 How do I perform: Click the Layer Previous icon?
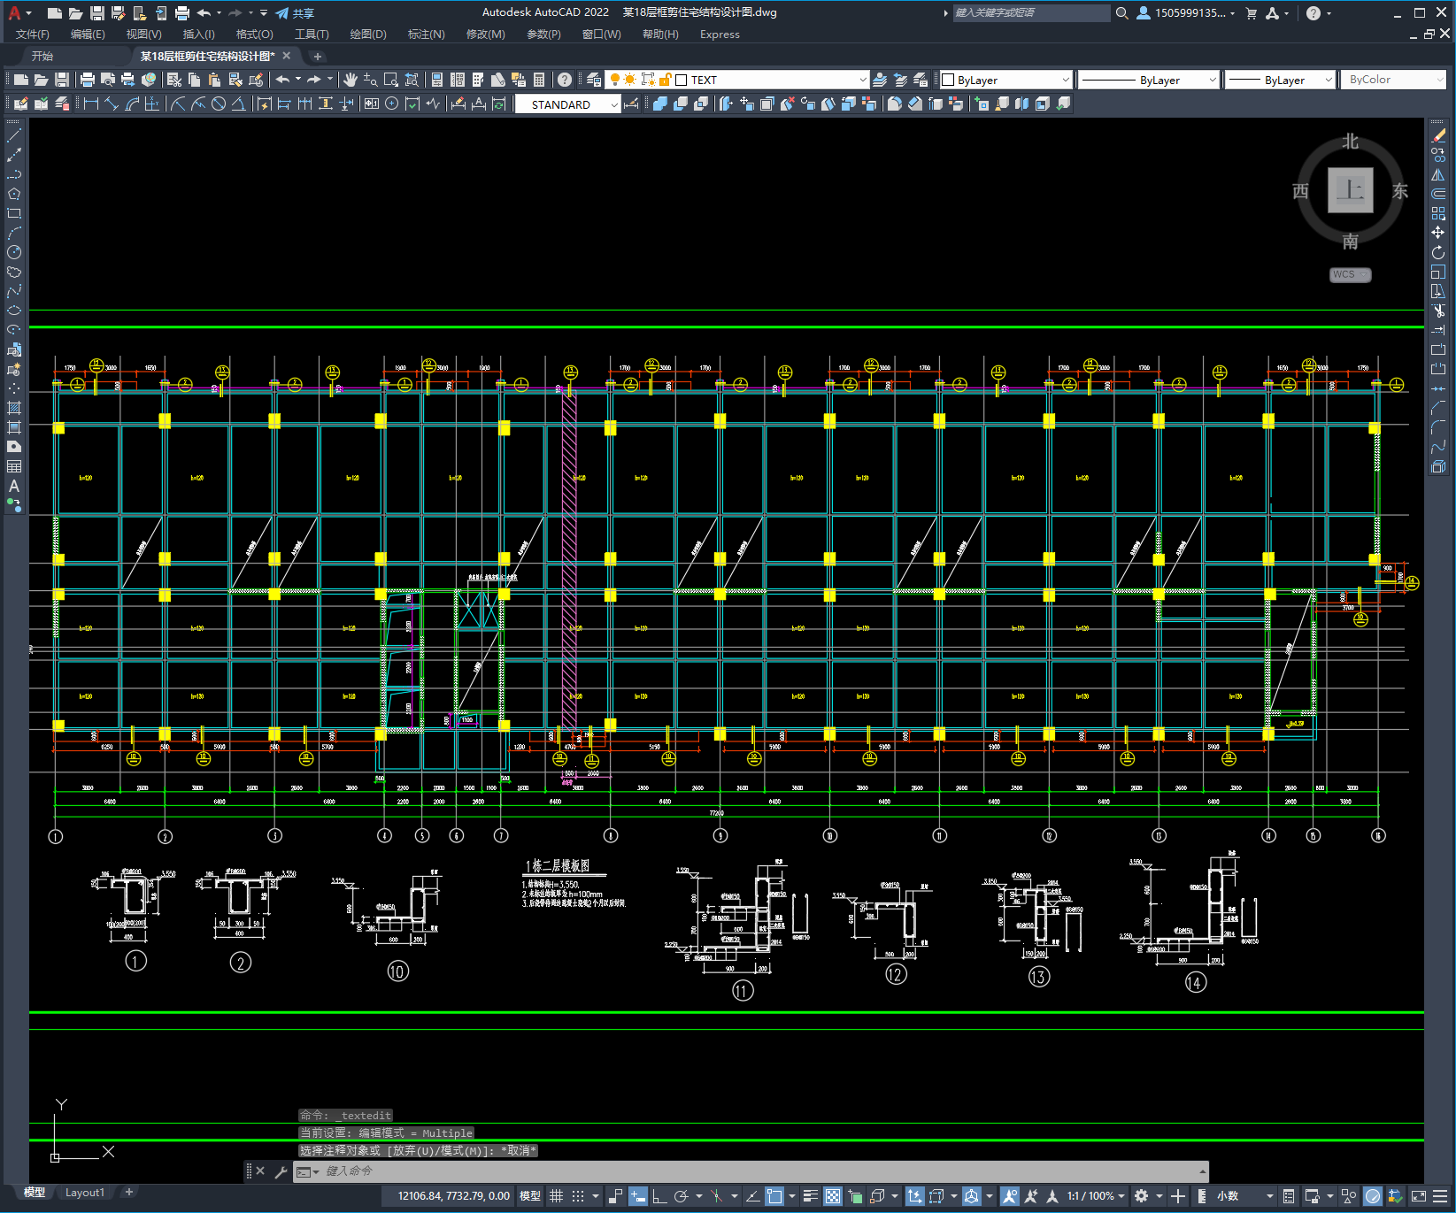[x=900, y=80]
